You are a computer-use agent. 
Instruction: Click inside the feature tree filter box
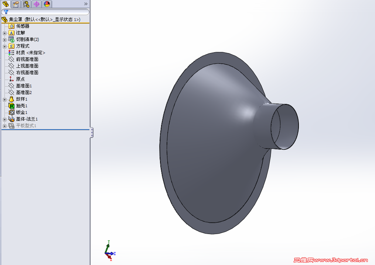tap(48, 12)
